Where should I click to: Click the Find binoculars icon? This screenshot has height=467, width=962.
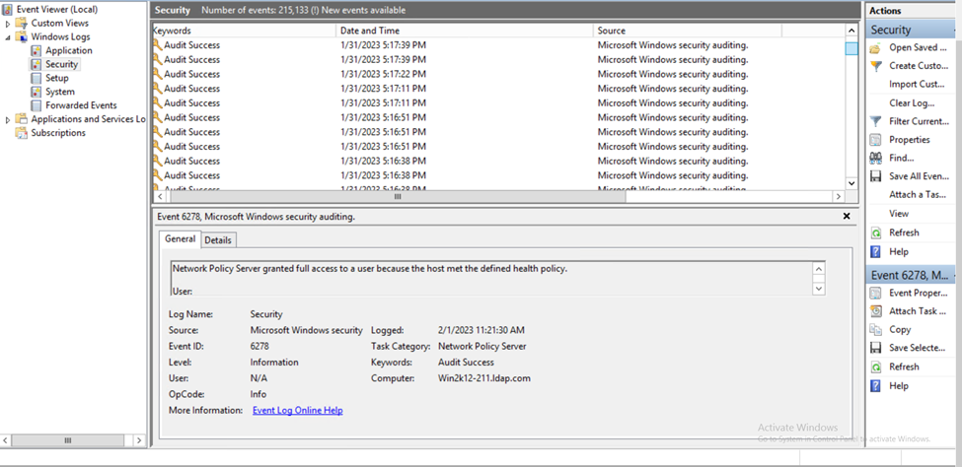875,158
